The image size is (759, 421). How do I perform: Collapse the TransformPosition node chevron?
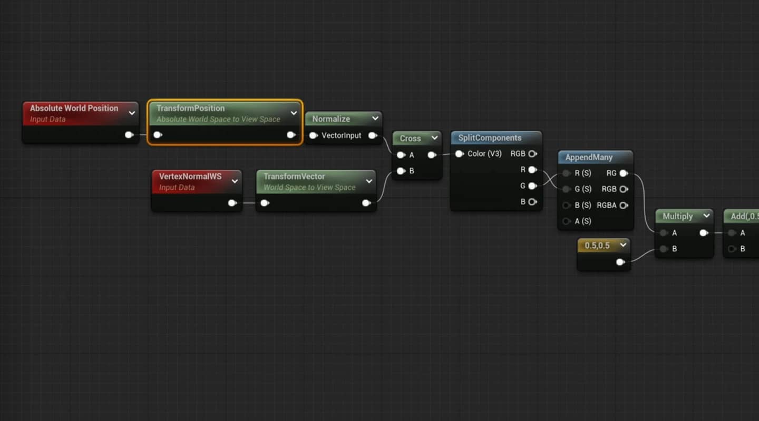click(x=294, y=113)
